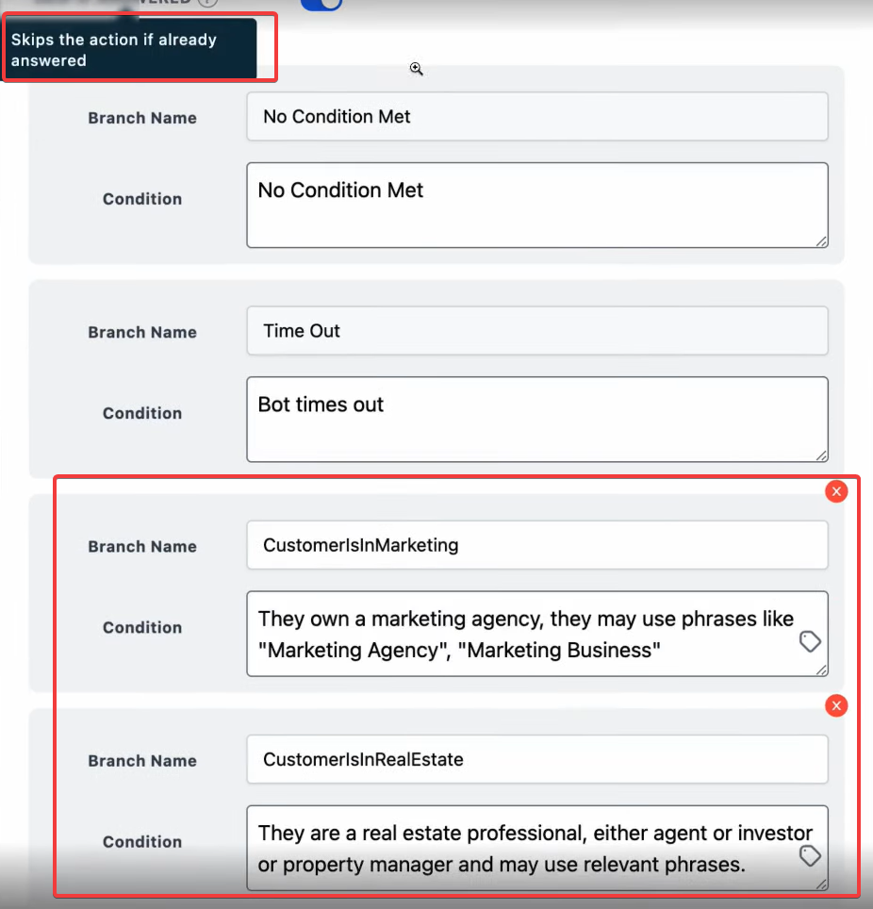
Task: Click resize grip on real estate condition box
Action: [822, 884]
